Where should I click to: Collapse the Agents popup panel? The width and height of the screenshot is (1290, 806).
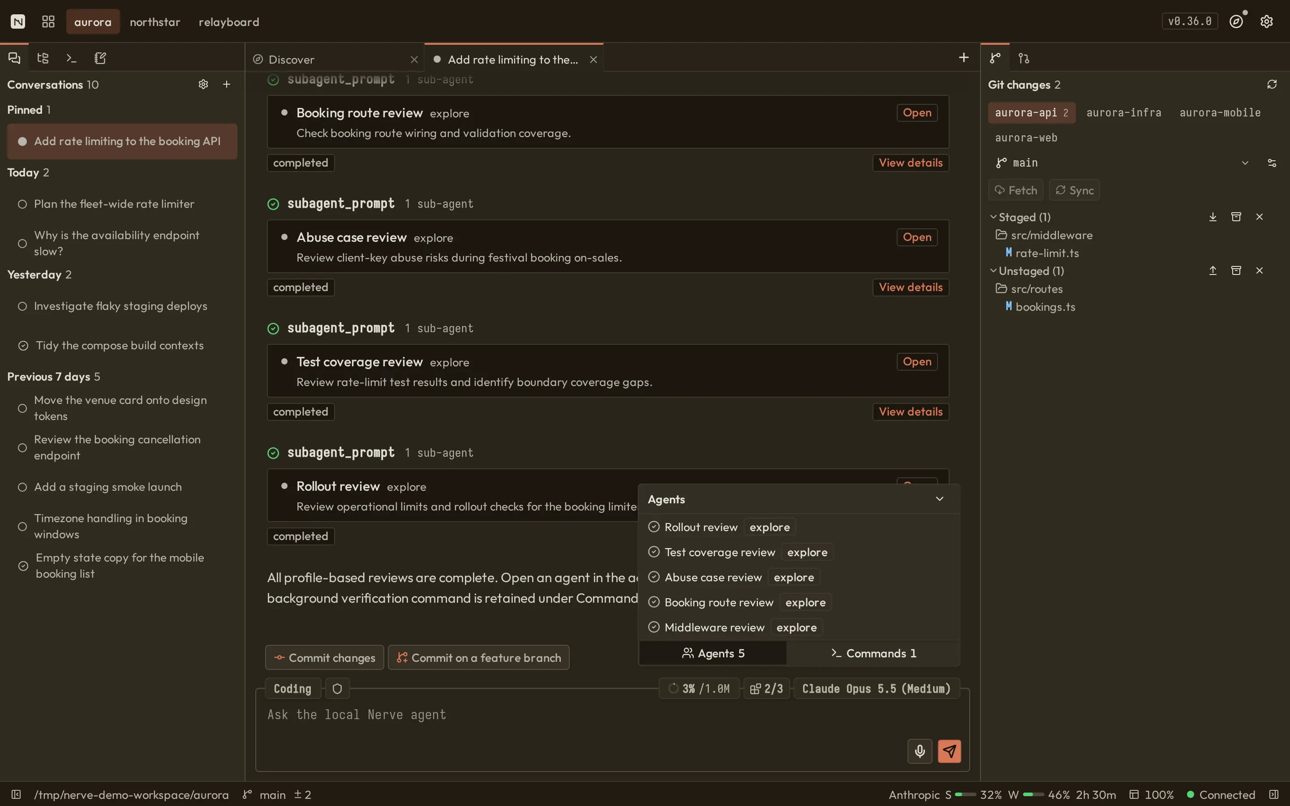[x=939, y=499]
